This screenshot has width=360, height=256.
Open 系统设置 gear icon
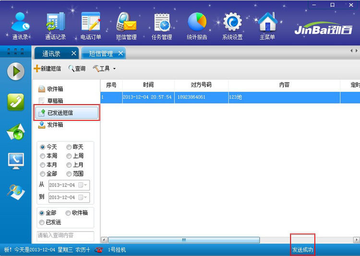pyautogui.click(x=232, y=25)
